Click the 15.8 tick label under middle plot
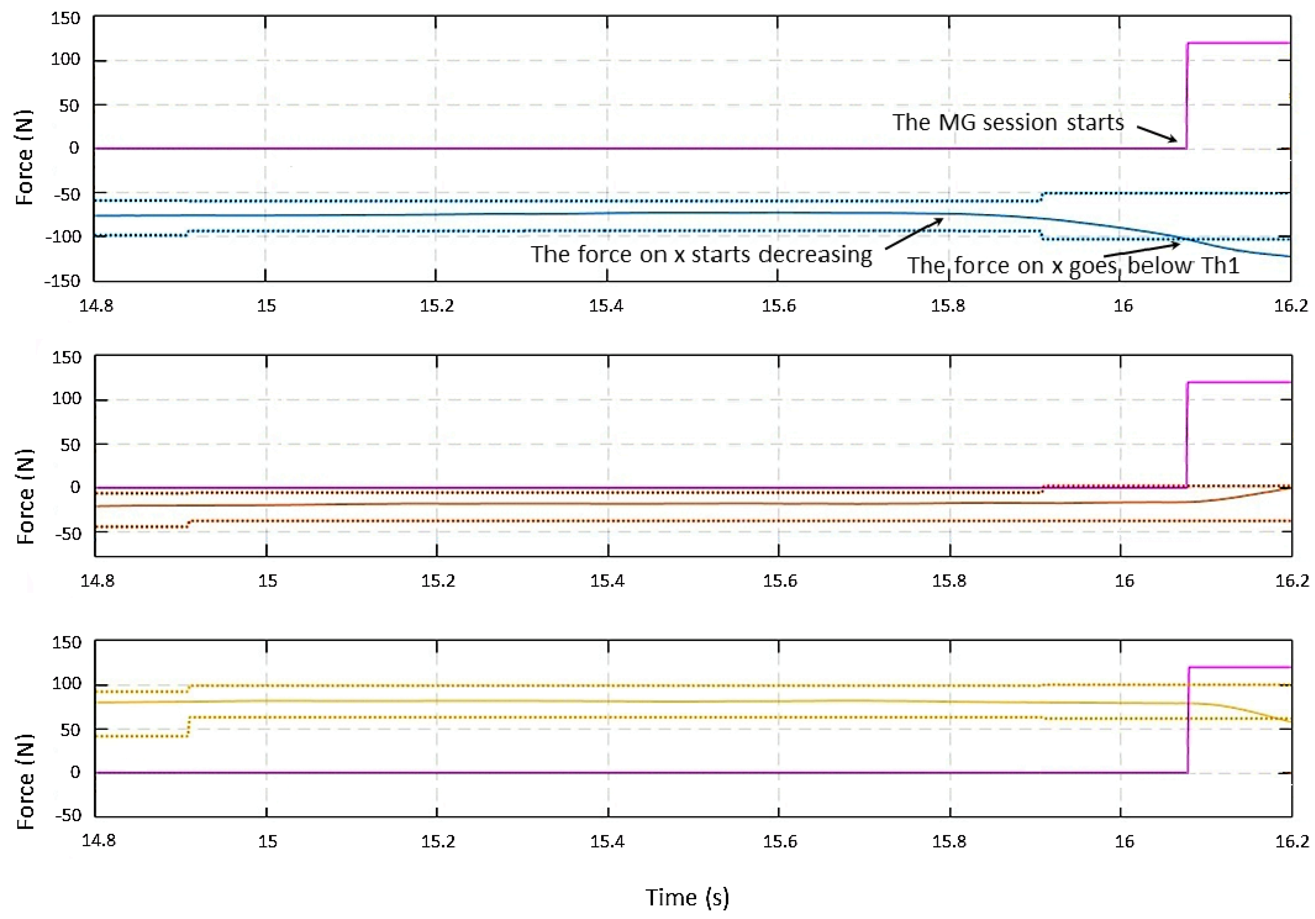Viewport: 1315px width, 919px height. point(949,581)
